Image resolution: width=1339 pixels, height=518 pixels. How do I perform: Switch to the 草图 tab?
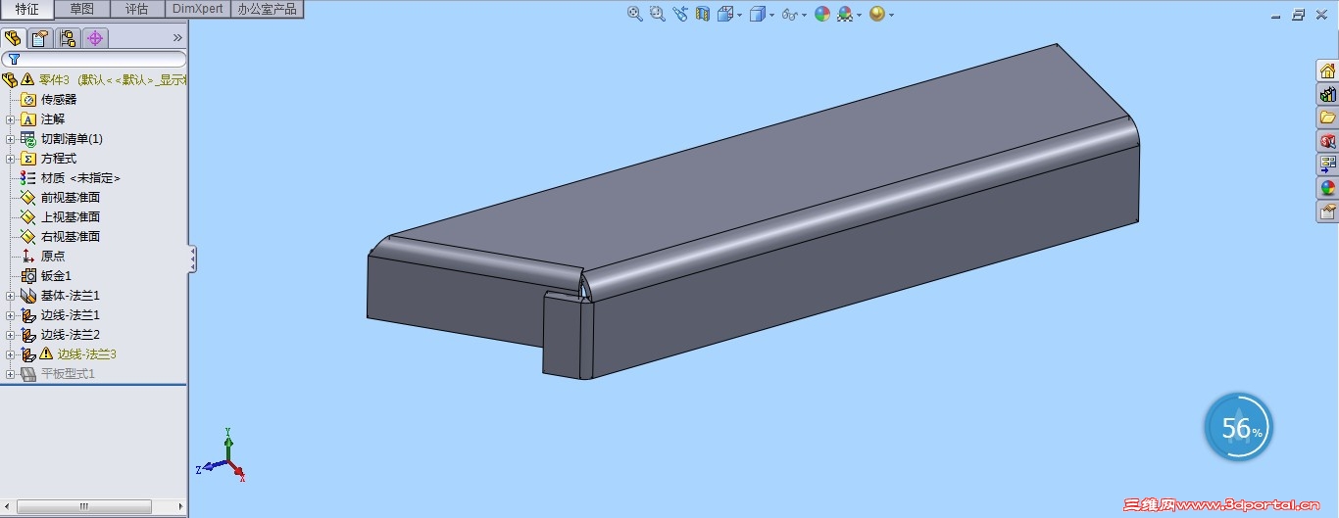pyautogui.click(x=82, y=9)
